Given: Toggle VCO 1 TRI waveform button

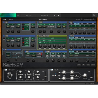Looking at the screenshot, I should (x=23, y=29).
